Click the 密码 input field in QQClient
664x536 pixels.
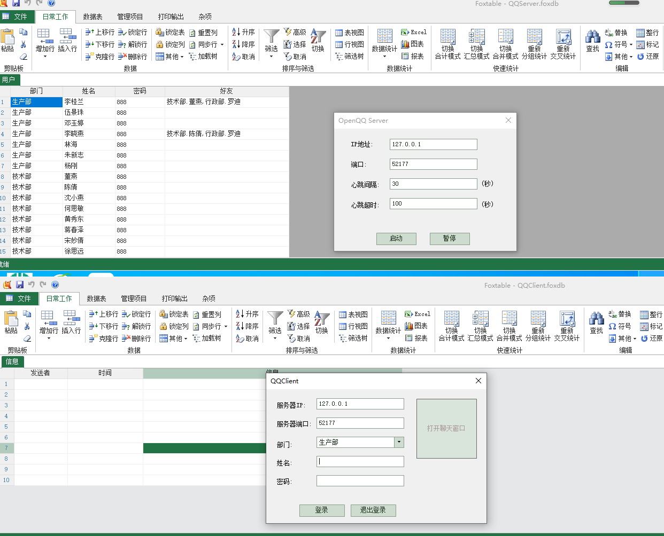point(360,481)
